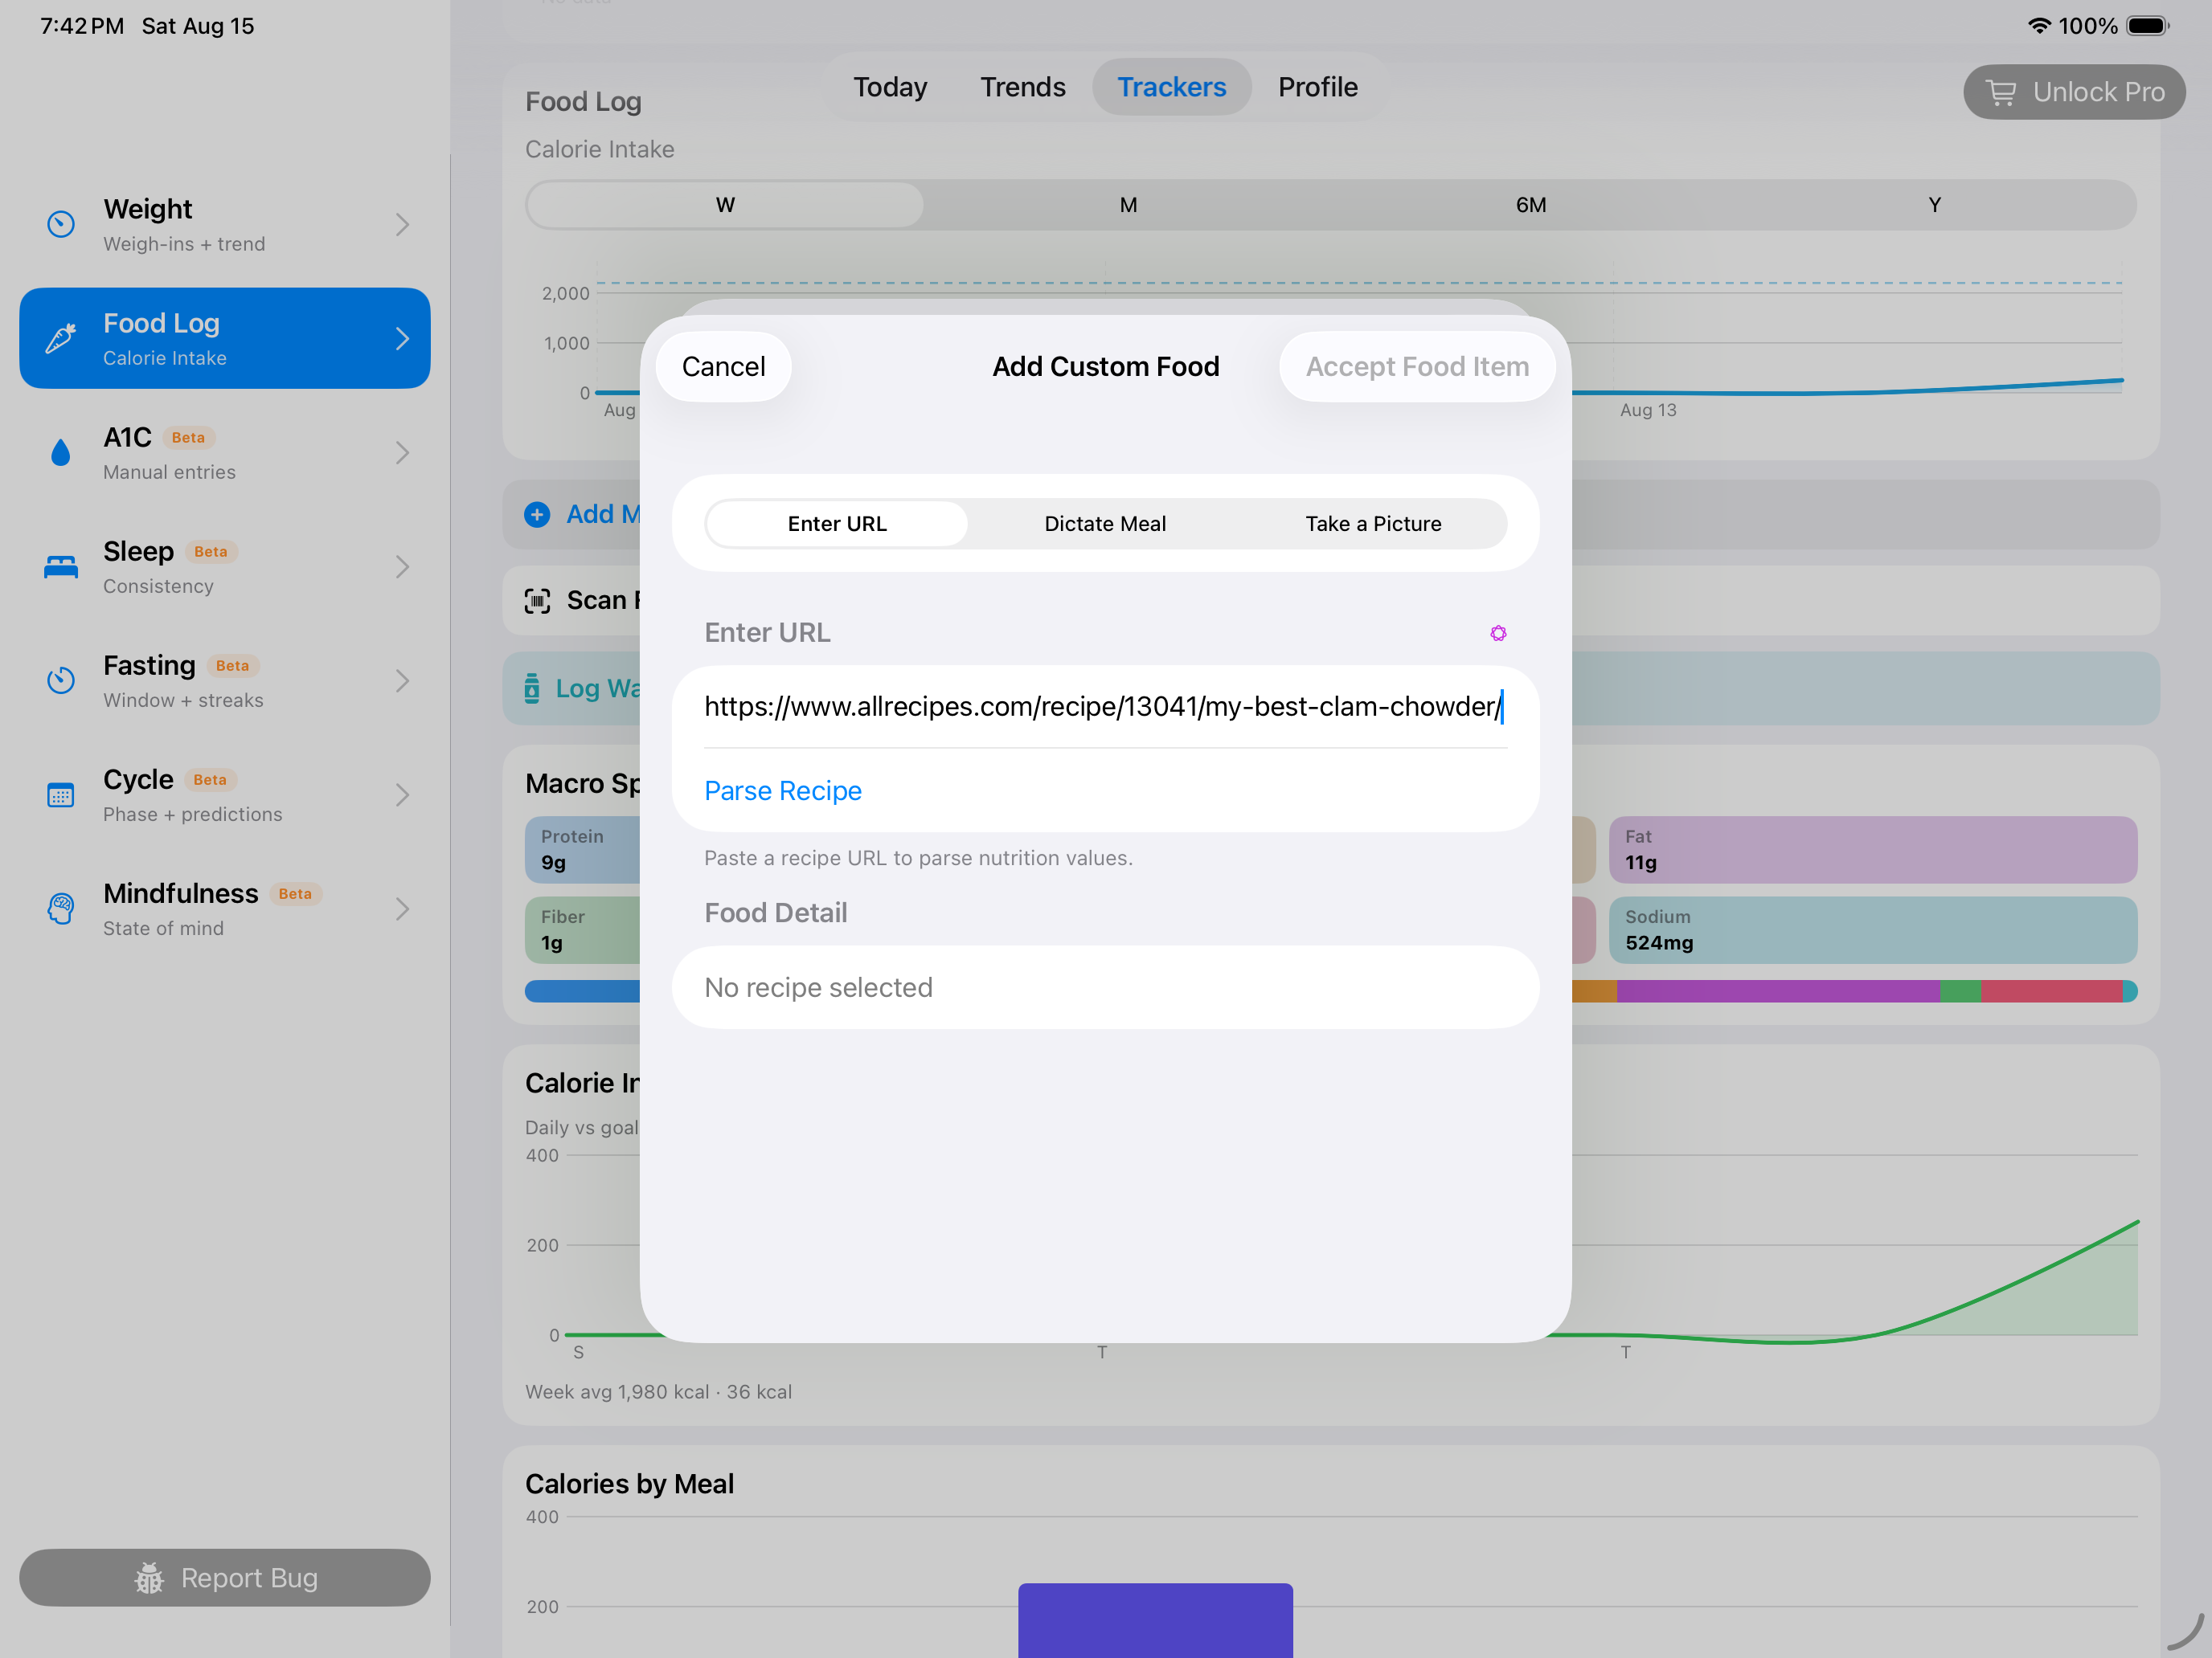Expand the Mindfulness tracker chevron
Screen dimensions: 2212x1658
[402, 909]
